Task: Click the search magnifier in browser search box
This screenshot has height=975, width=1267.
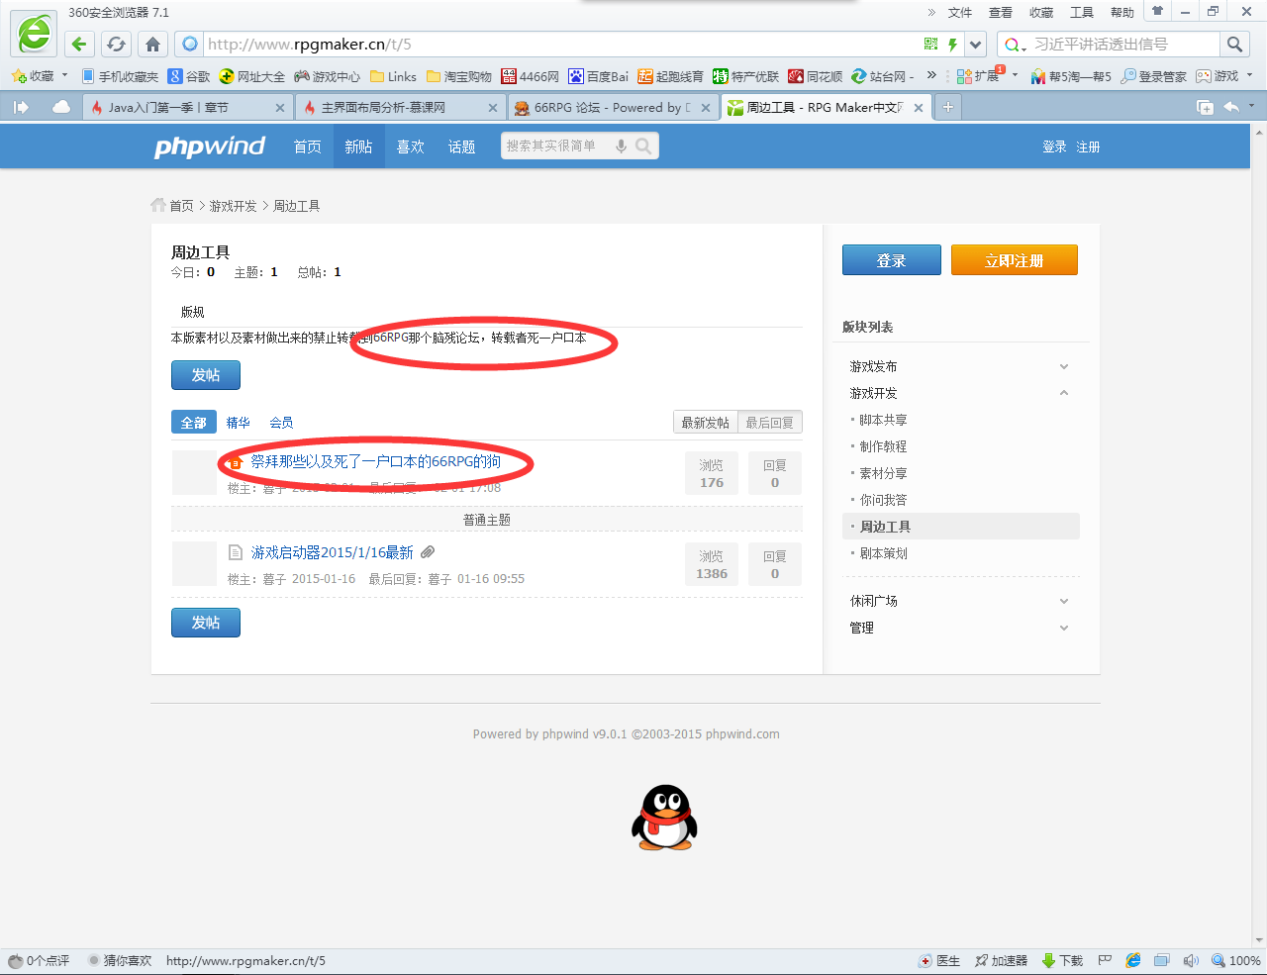Action: click(x=1234, y=44)
